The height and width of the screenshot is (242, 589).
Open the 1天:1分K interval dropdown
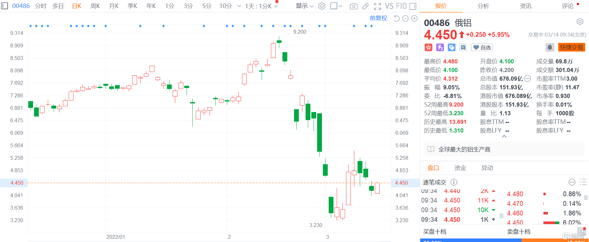coord(261,6)
